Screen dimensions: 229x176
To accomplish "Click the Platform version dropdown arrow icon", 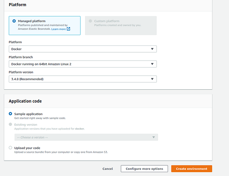I will click(x=152, y=79).
